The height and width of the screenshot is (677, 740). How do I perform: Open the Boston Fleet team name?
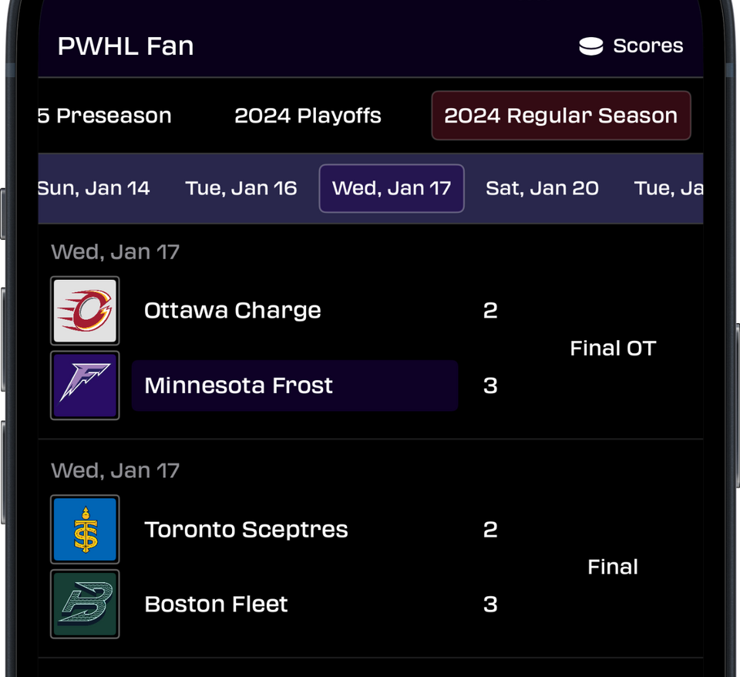216,604
